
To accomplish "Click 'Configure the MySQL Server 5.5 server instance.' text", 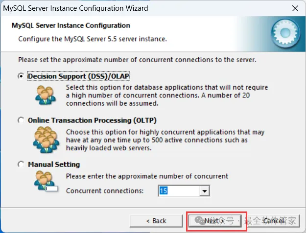I will 93,39.
